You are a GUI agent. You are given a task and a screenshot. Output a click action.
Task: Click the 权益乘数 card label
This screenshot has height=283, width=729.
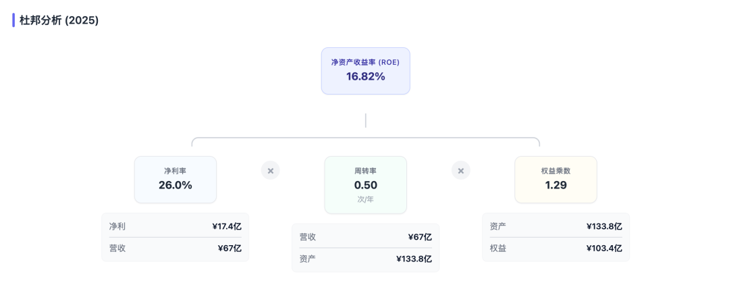point(556,171)
